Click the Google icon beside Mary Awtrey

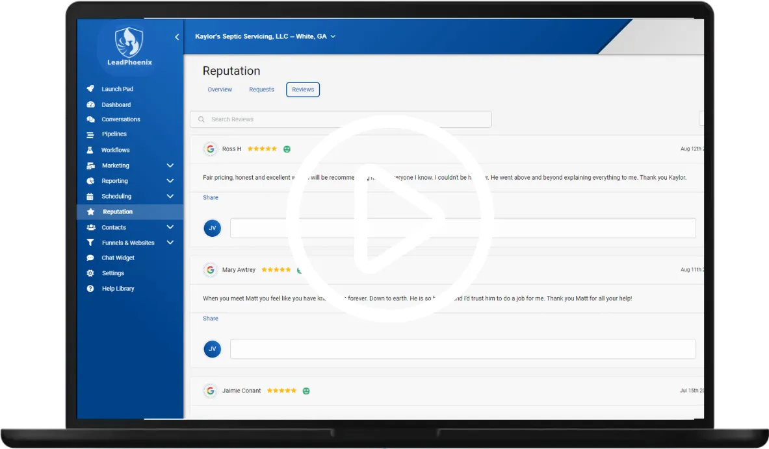coord(211,270)
